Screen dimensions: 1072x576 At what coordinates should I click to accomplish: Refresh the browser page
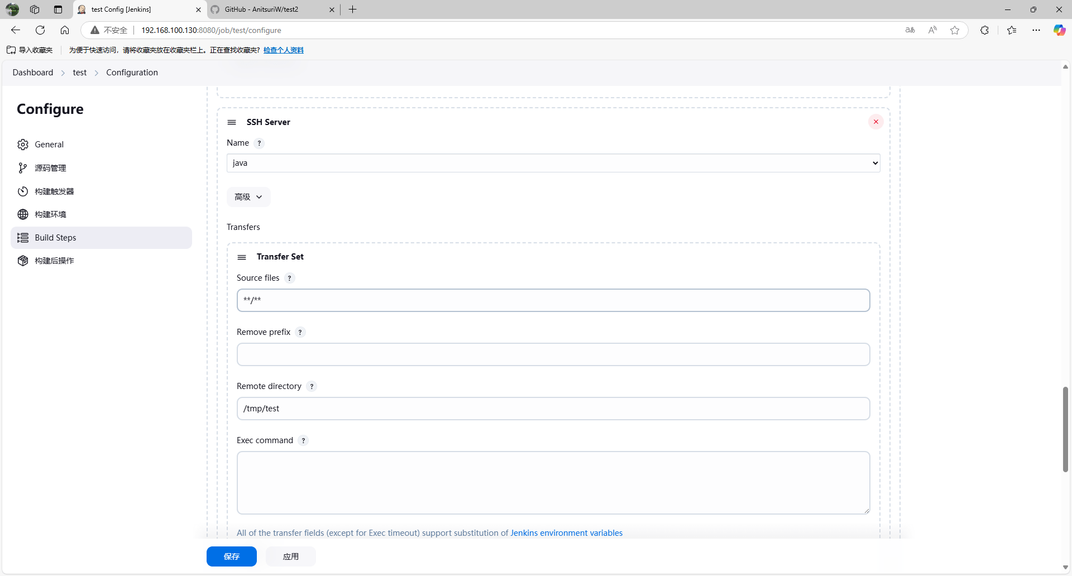(x=40, y=30)
